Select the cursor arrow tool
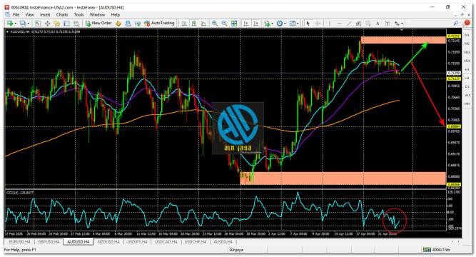476x257 pixels. point(308,24)
